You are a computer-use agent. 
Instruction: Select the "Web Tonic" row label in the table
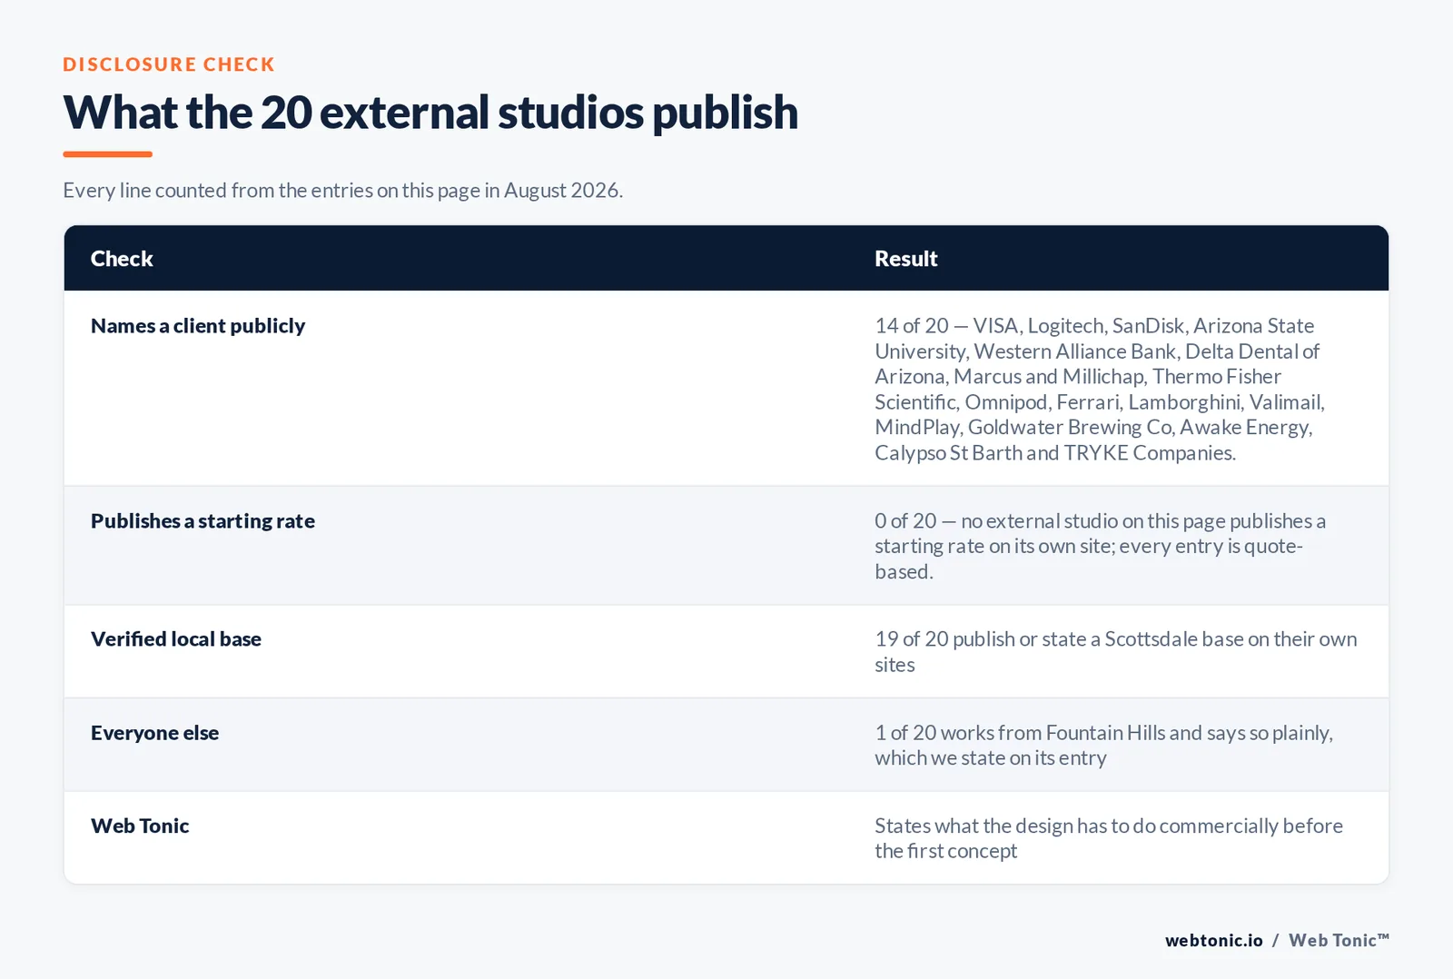click(140, 826)
